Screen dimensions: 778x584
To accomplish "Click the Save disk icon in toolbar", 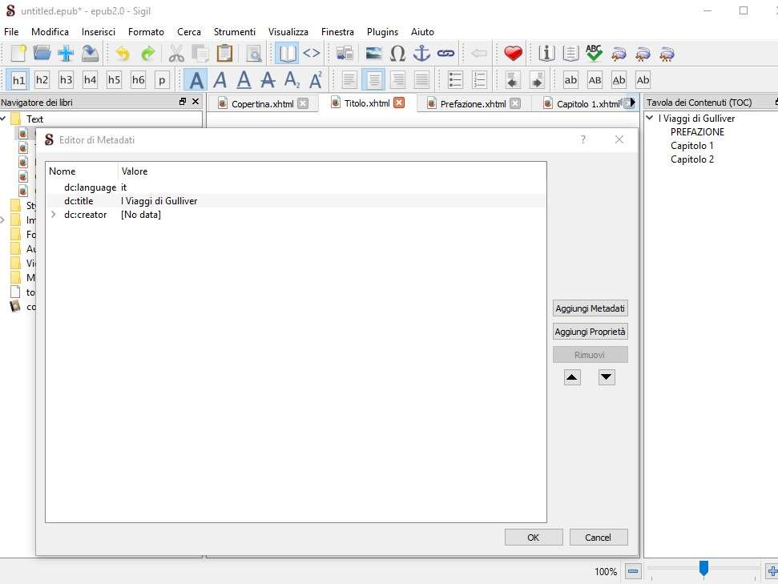I will tap(91, 54).
